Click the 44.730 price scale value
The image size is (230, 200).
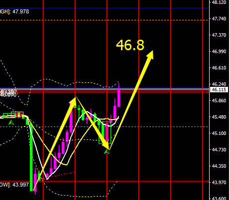(x=219, y=150)
